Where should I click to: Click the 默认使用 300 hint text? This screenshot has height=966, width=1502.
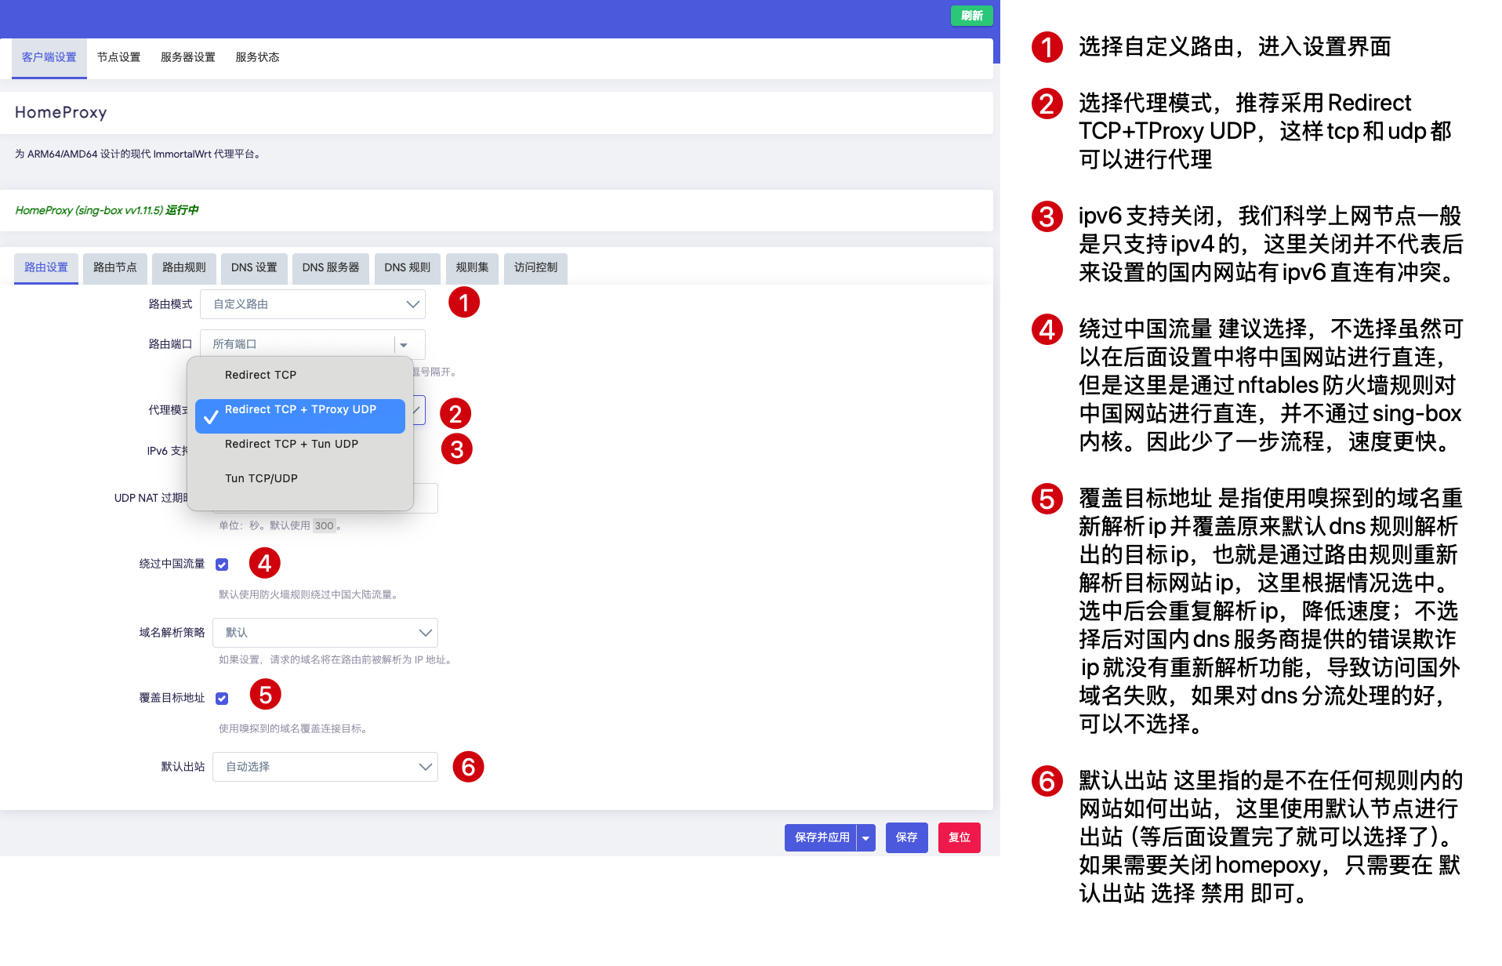pos(279,525)
